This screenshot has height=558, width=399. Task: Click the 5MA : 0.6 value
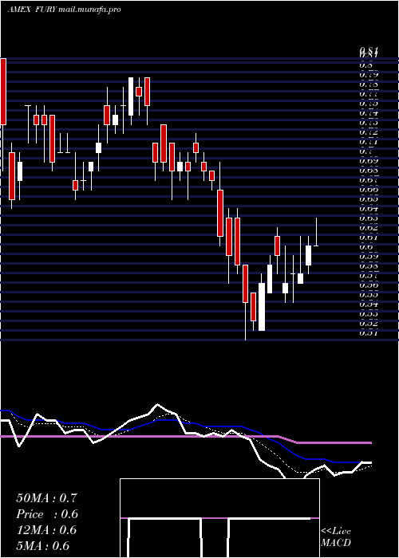(43, 546)
